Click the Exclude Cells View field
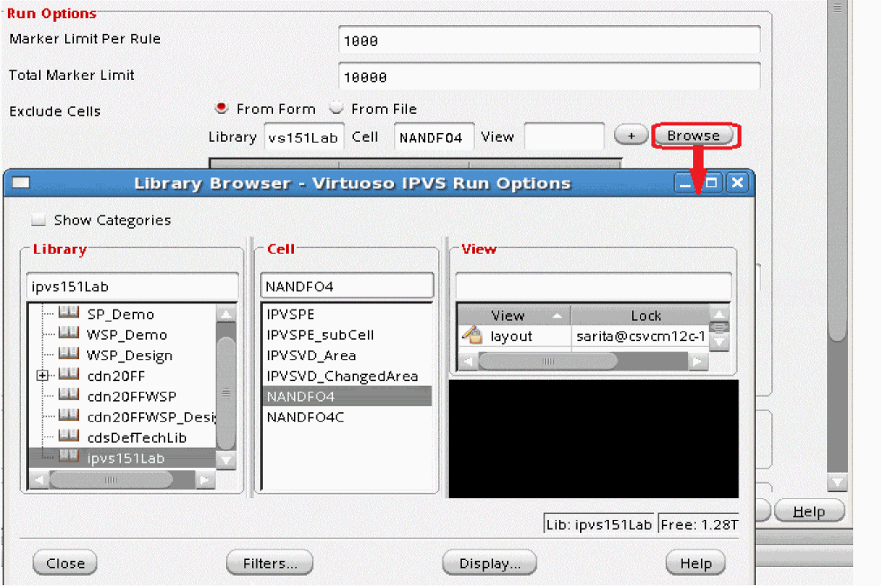The image size is (881, 586). click(564, 137)
